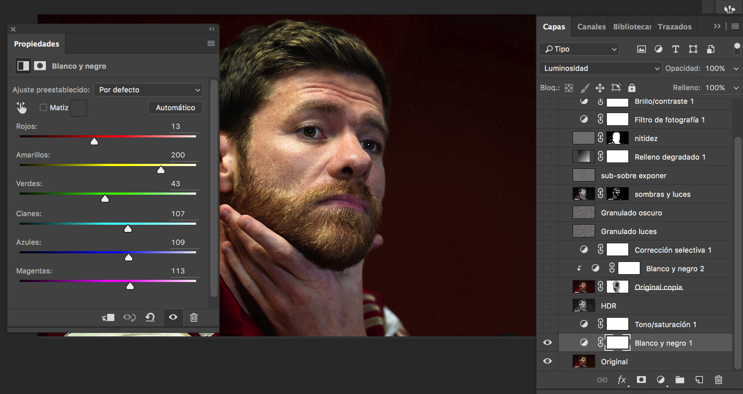Screen dimensions: 743x394
Task: Open the Relleno slider dropdown arrow
Action: coord(736,88)
